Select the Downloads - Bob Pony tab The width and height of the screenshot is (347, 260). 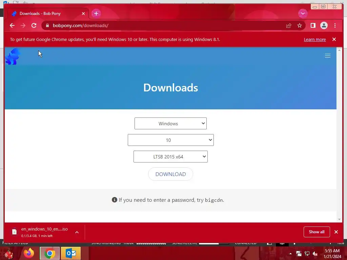(x=48, y=14)
